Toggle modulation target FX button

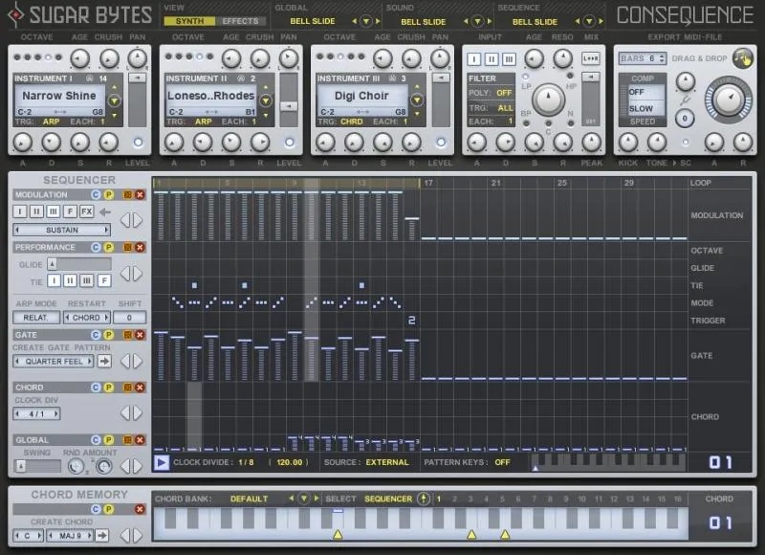click(x=86, y=211)
